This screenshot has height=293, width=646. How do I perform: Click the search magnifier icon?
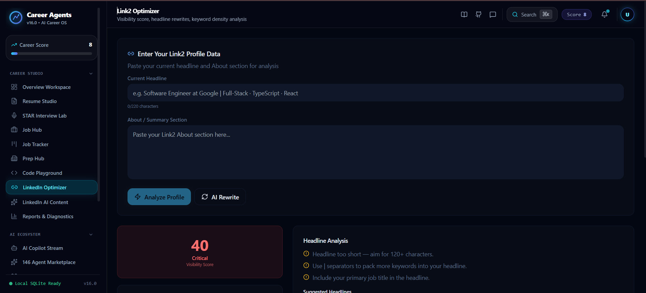click(x=515, y=14)
